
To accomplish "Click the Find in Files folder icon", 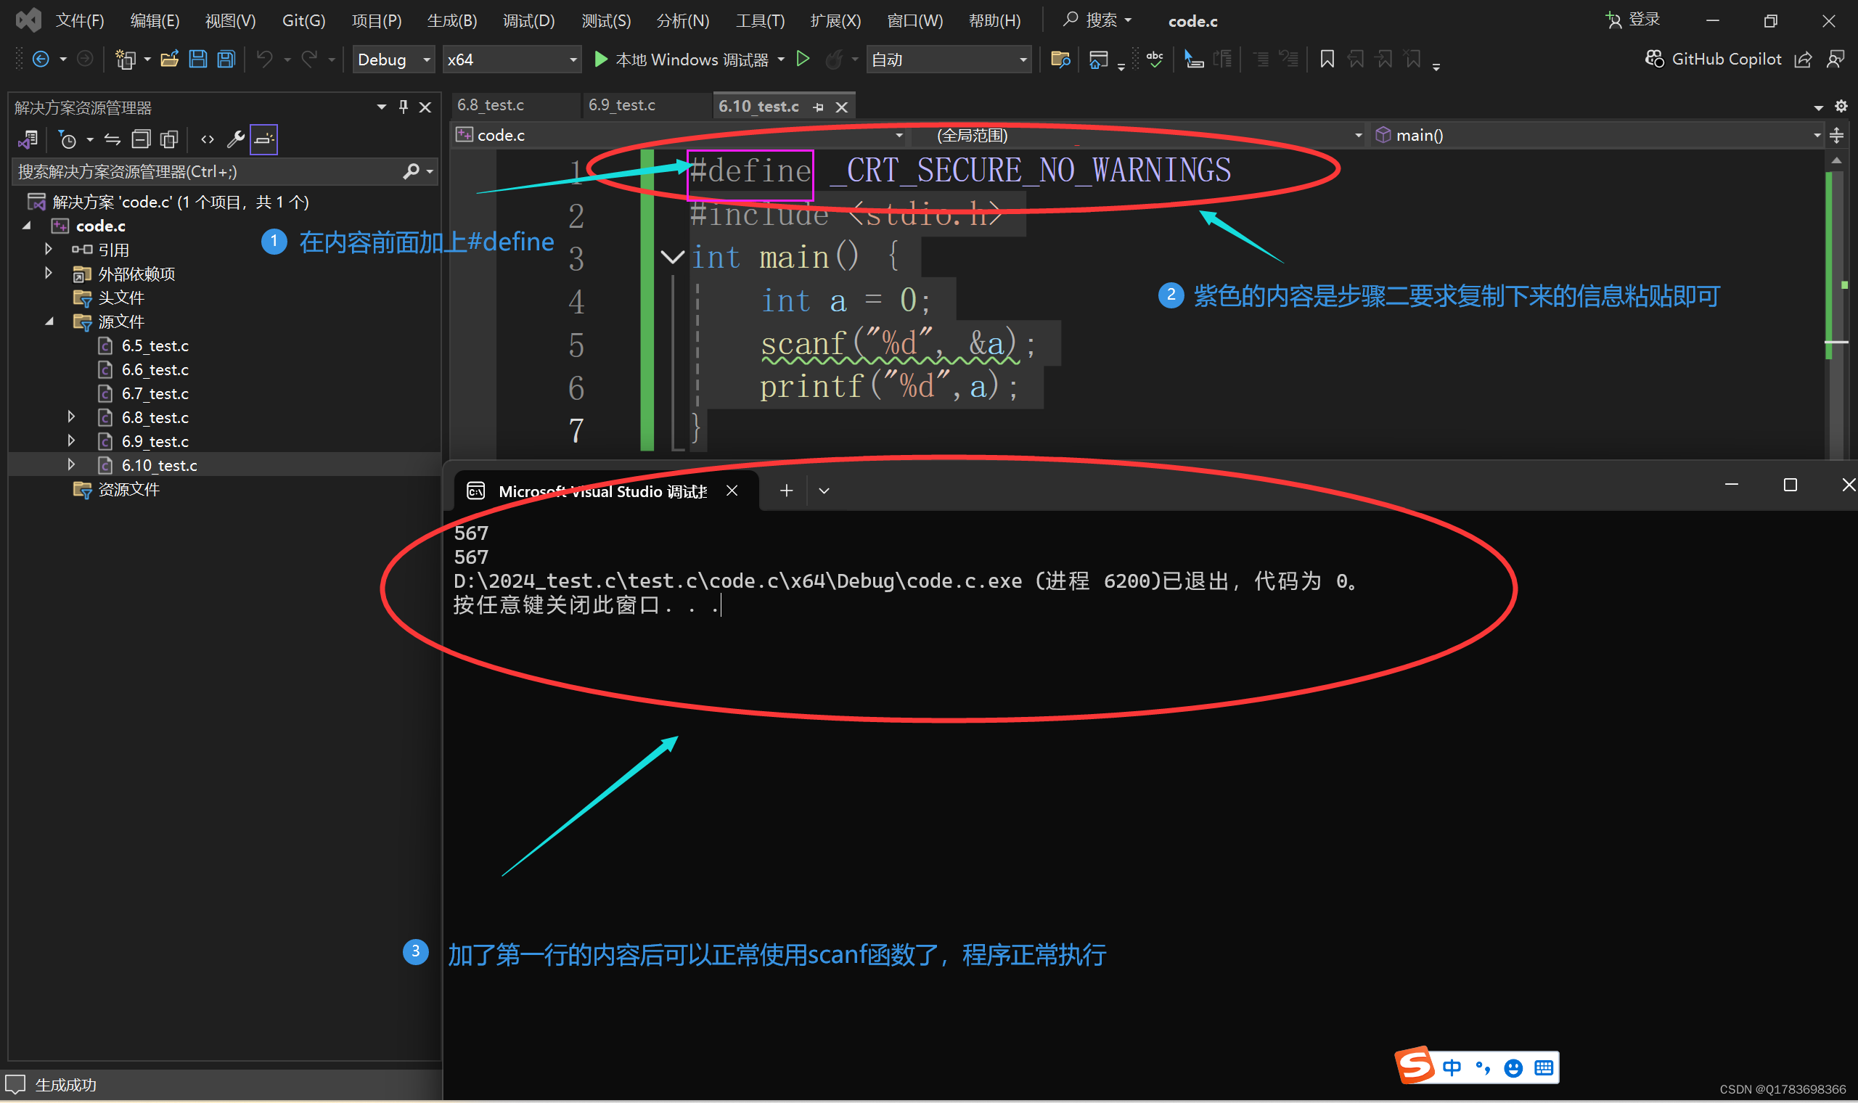I will coord(1060,60).
